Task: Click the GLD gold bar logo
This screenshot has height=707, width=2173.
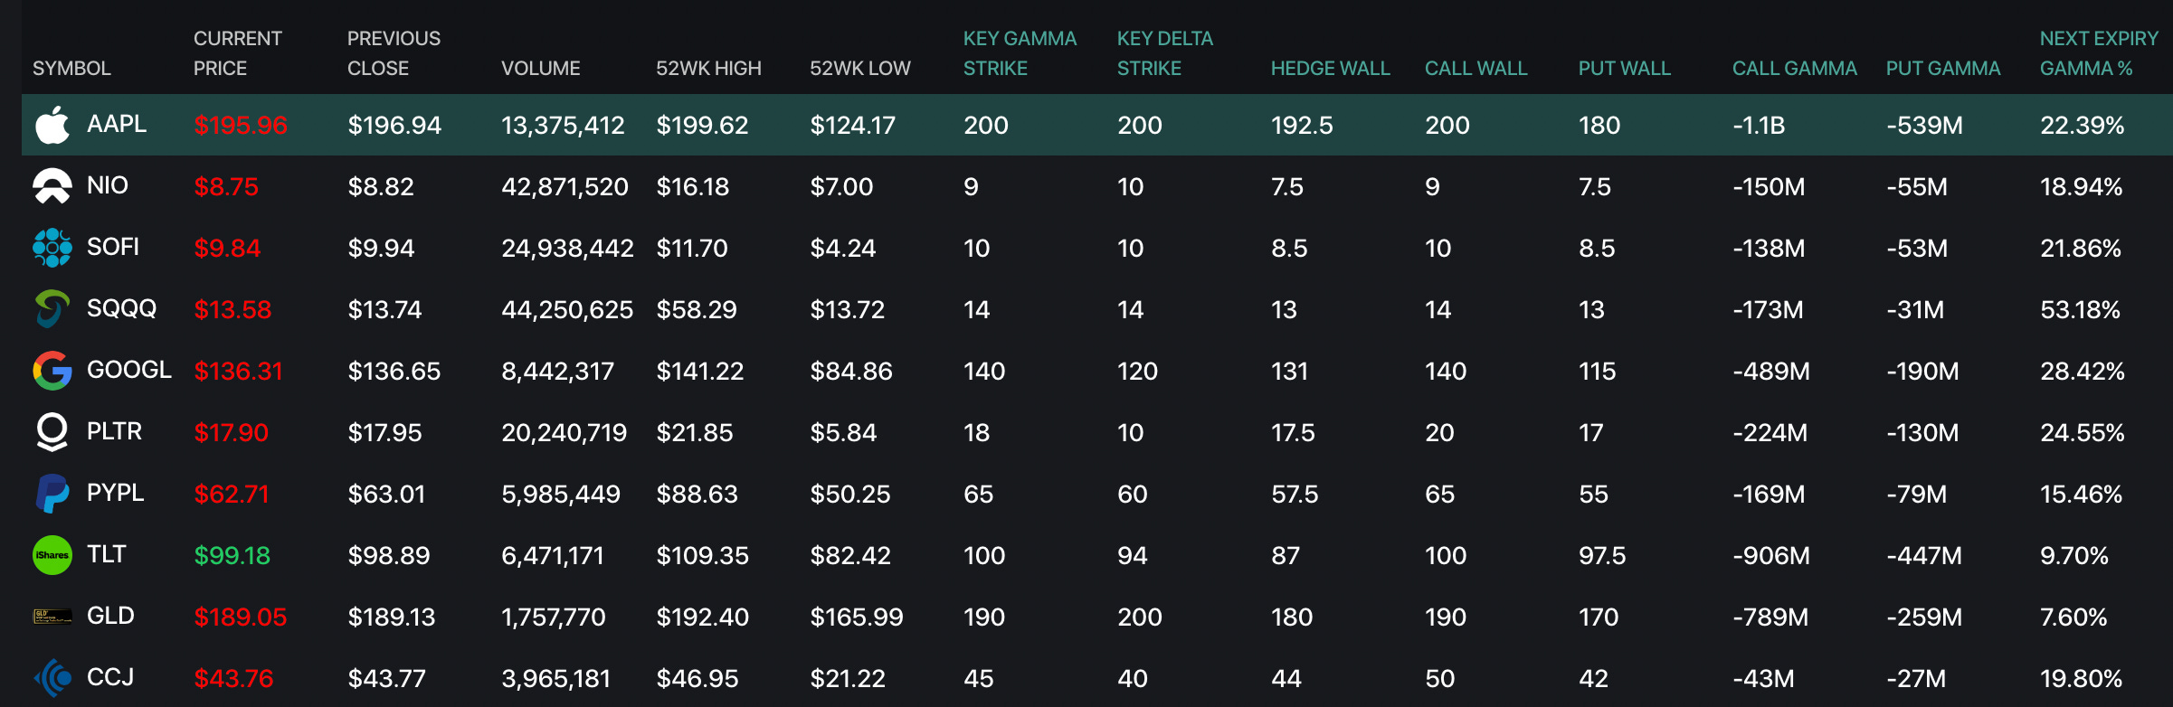Action: (x=52, y=617)
